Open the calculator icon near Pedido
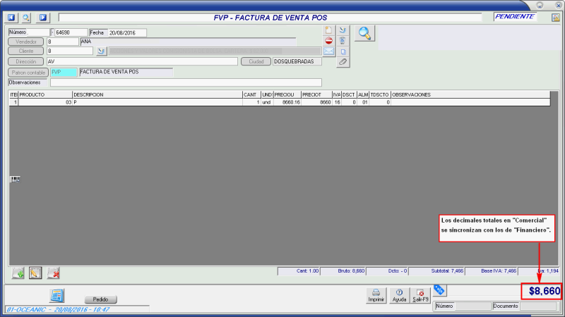 57,296
